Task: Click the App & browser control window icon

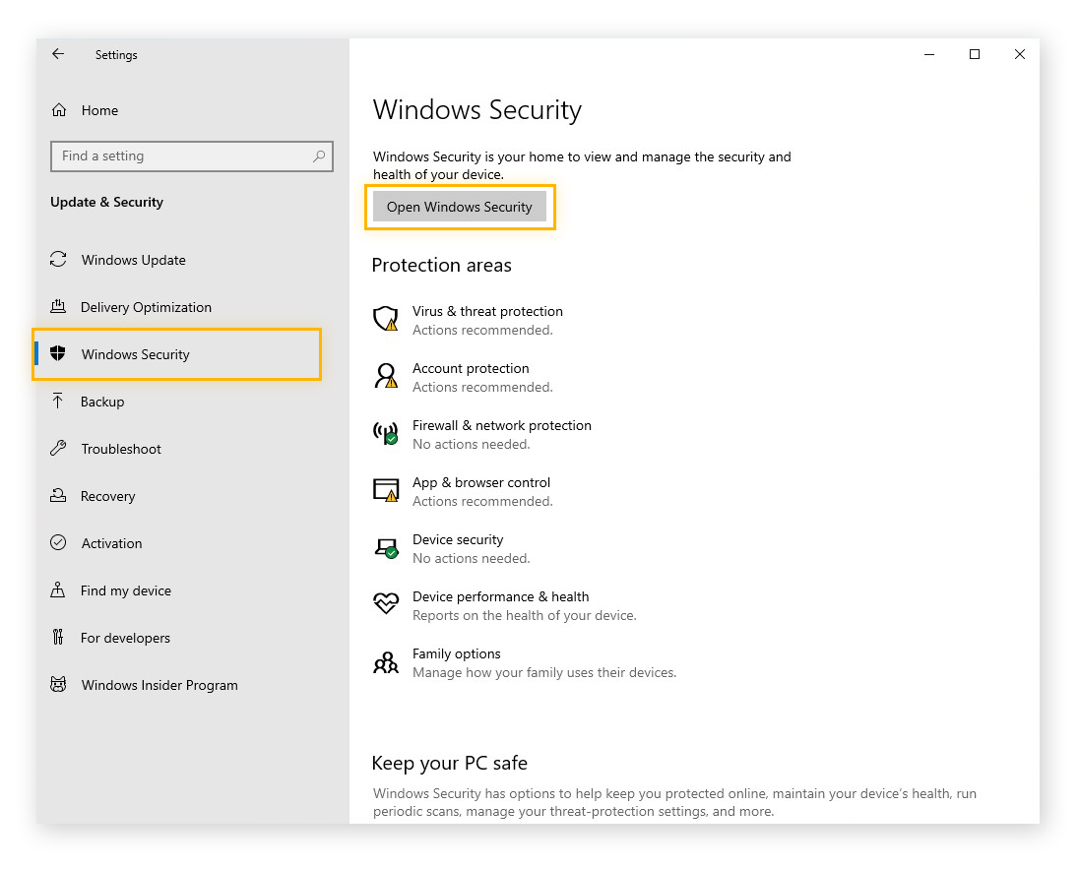Action: (x=386, y=490)
